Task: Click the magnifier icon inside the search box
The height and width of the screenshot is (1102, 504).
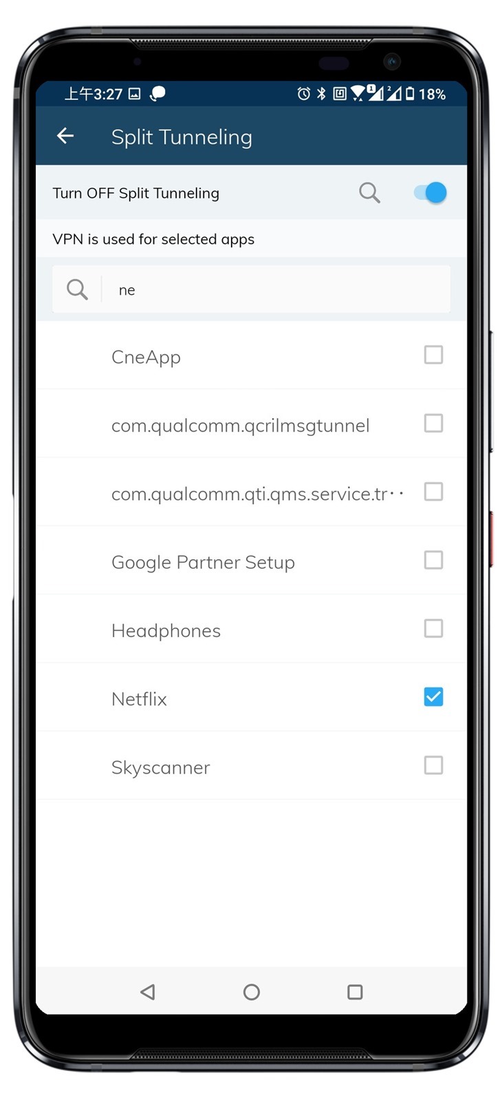Action: (x=77, y=289)
